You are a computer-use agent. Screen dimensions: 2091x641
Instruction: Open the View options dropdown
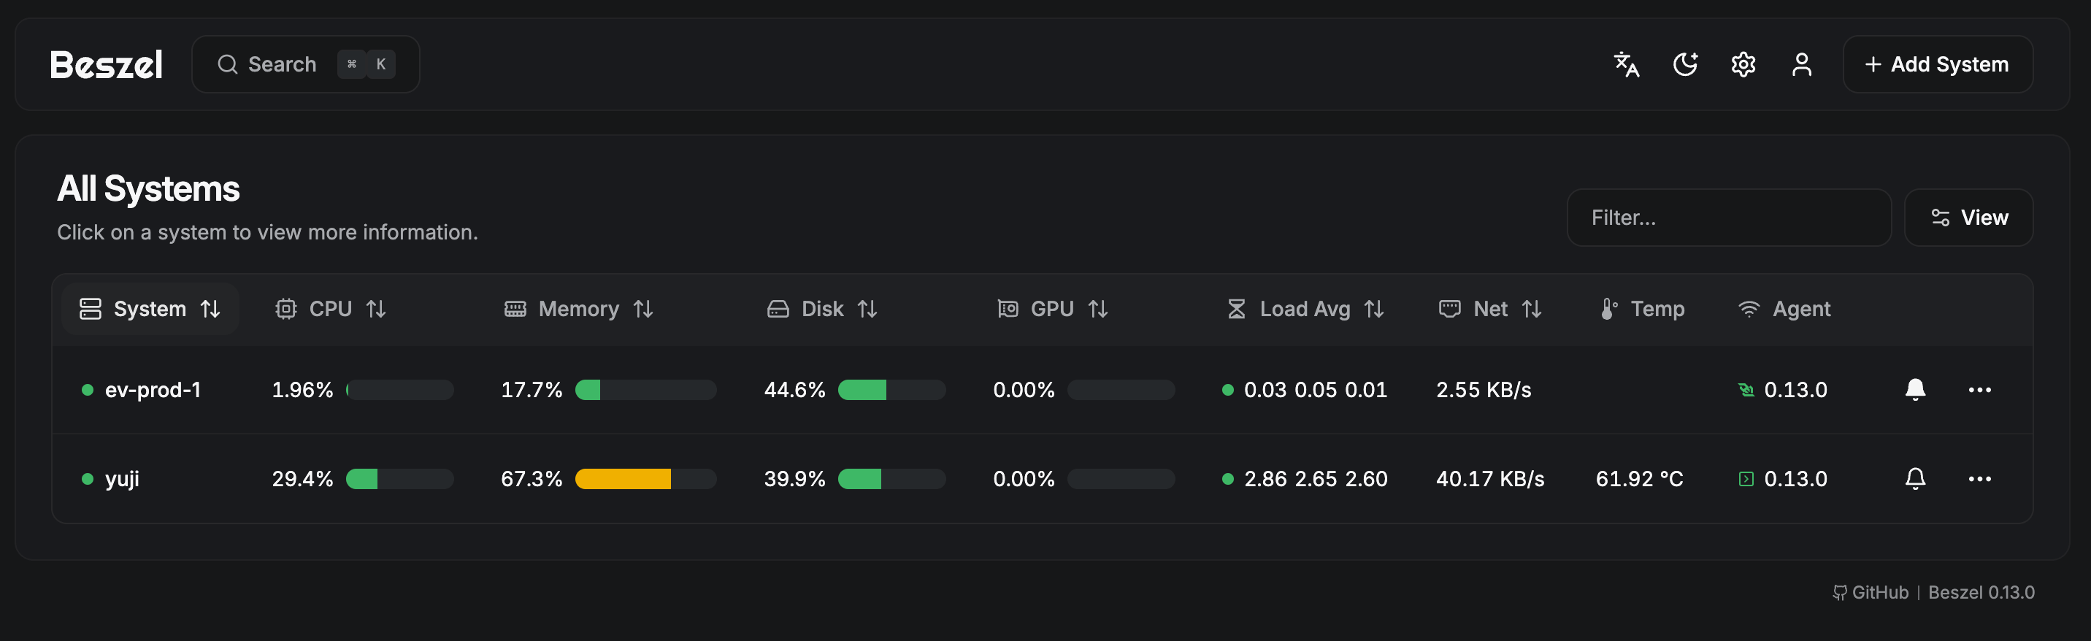pos(1968,218)
